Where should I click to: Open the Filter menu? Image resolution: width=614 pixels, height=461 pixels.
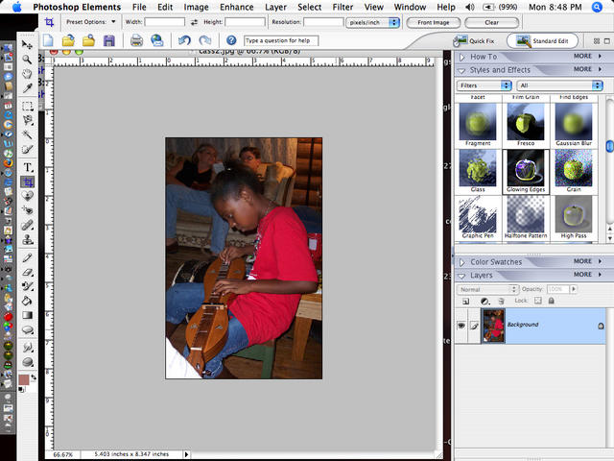(342, 7)
